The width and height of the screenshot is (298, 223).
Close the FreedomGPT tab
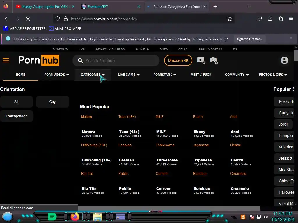pos(139,6)
